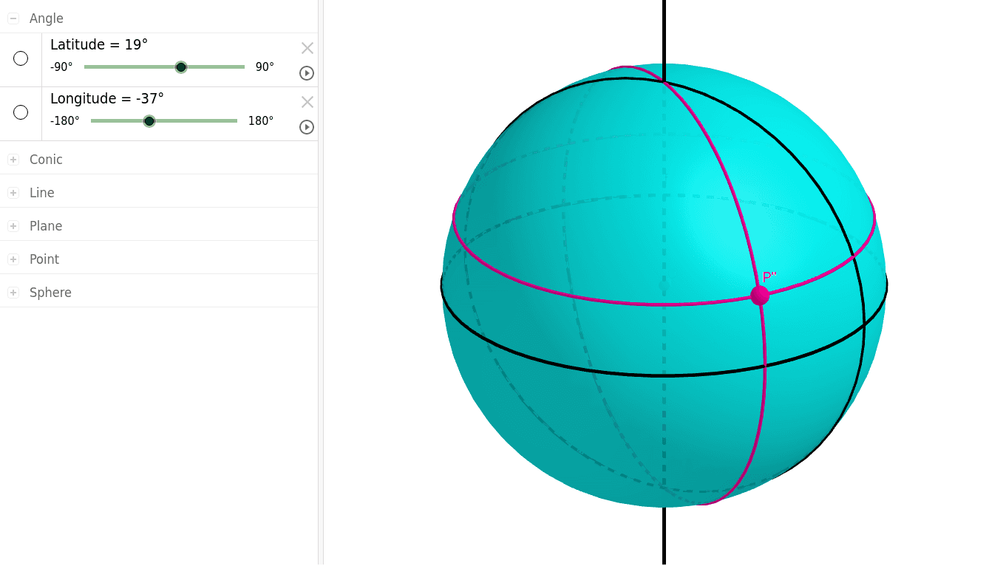Expand the Plane category
1006x566 pixels.
click(13, 226)
